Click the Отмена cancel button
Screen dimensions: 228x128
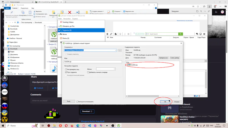177,102
